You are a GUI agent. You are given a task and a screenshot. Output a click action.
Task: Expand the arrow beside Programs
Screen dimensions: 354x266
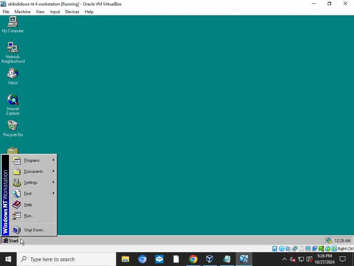tap(54, 160)
